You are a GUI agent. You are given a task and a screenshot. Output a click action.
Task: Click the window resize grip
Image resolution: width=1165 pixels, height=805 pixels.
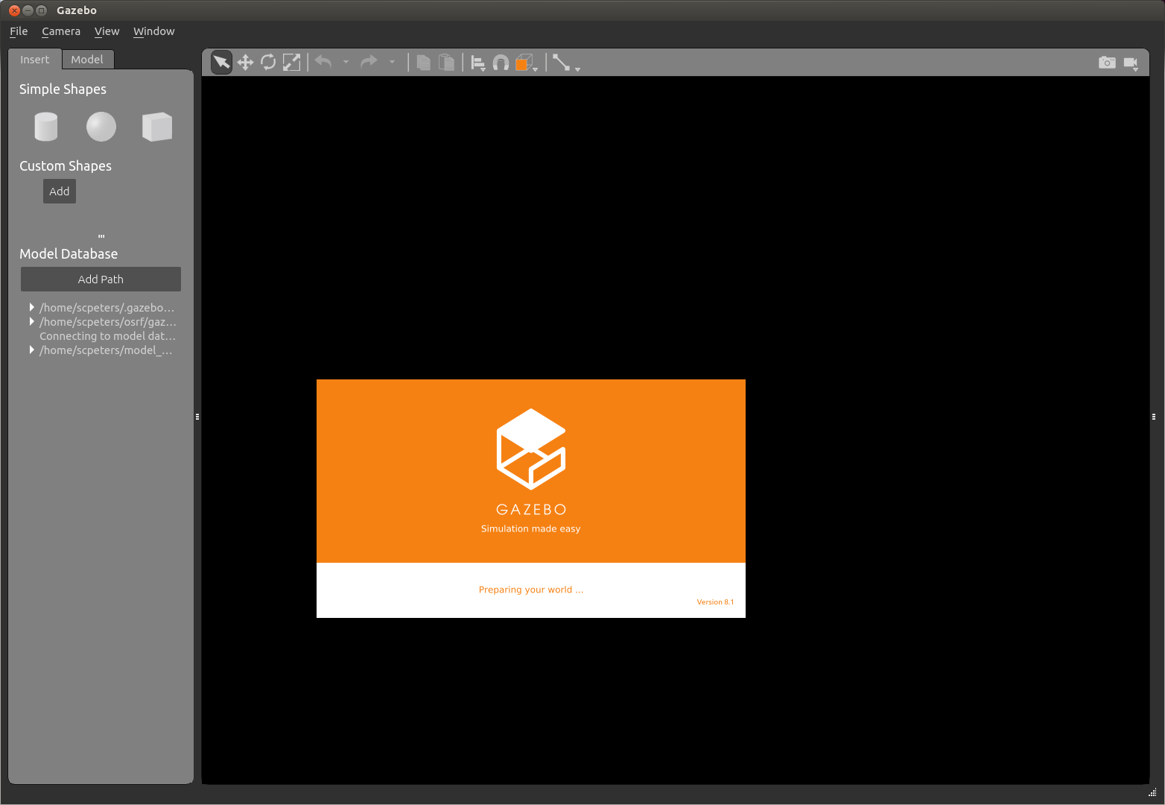(1152, 792)
